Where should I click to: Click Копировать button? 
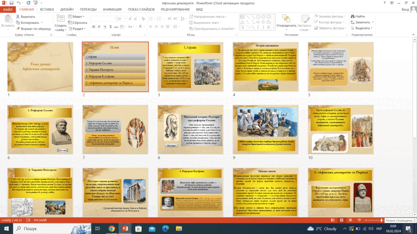(x=28, y=23)
